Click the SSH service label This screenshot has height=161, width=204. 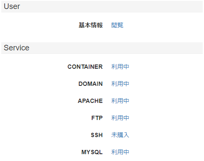(97, 135)
